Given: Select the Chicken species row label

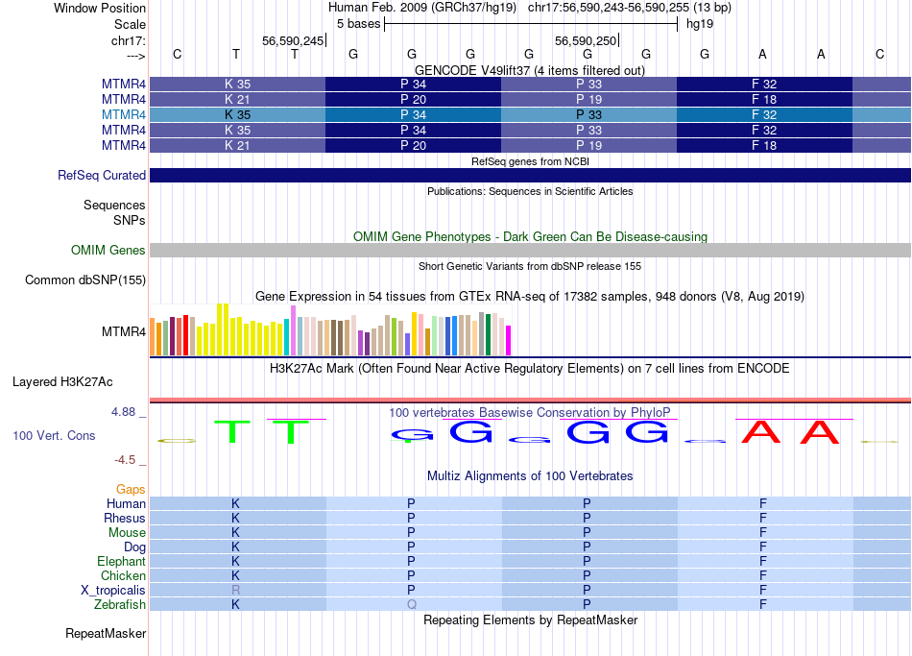Looking at the screenshot, I should click(x=123, y=575).
